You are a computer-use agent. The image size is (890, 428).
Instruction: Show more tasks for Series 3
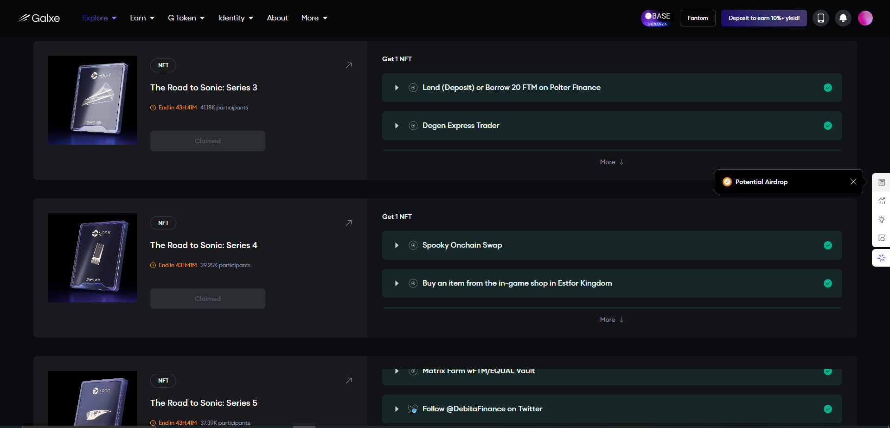612,162
